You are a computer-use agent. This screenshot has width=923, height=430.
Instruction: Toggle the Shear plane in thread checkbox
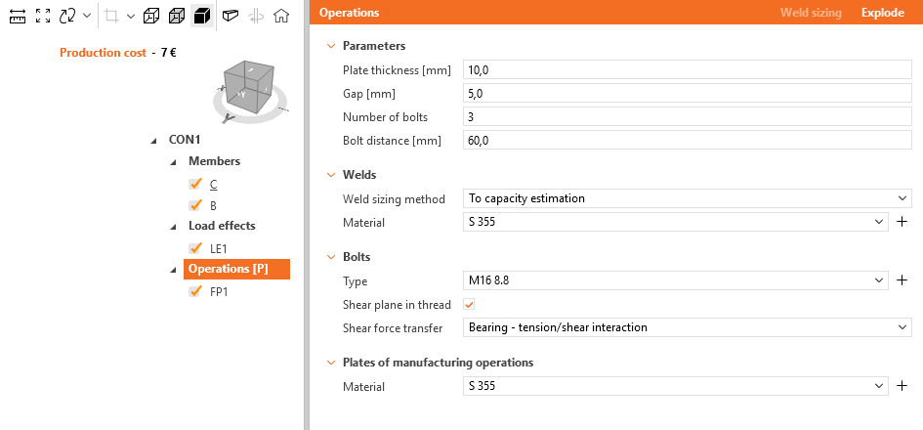pos(468,305)
